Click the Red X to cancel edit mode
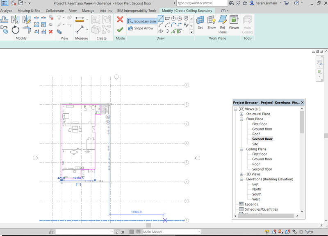 (120, 20)
